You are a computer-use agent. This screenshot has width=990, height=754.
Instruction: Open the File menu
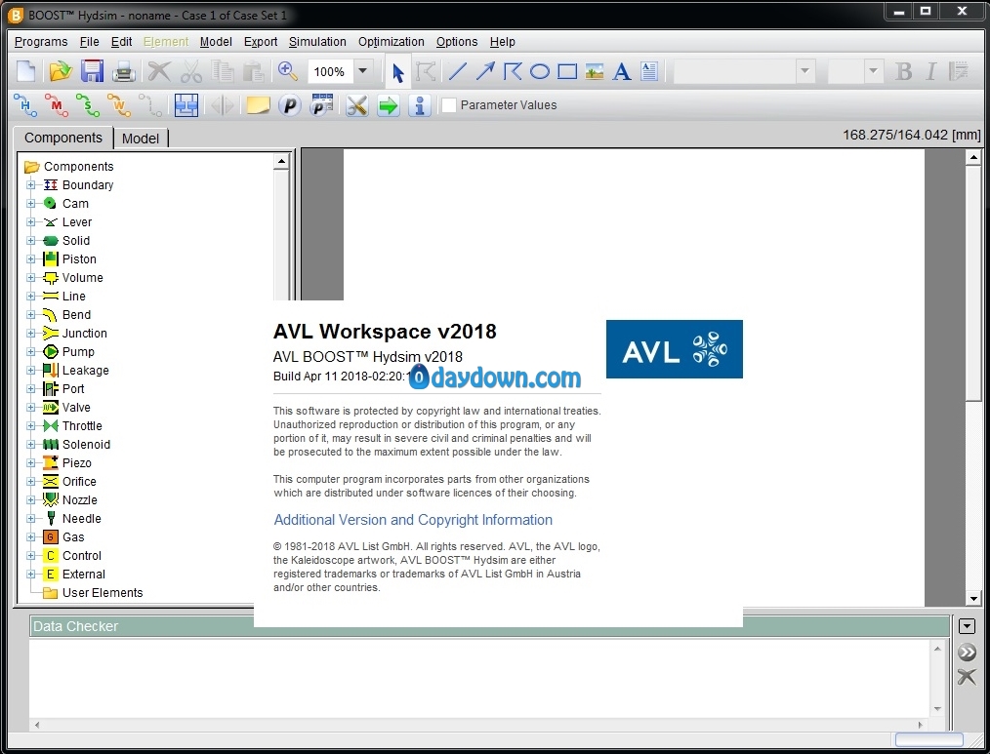(90, 42)
